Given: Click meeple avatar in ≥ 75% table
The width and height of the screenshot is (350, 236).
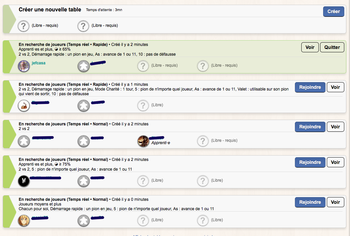Looking at the screenshot, I should click(x=84, y=181).
